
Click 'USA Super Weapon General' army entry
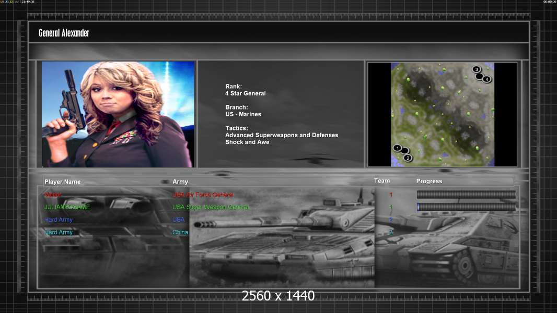coord(211,207)
